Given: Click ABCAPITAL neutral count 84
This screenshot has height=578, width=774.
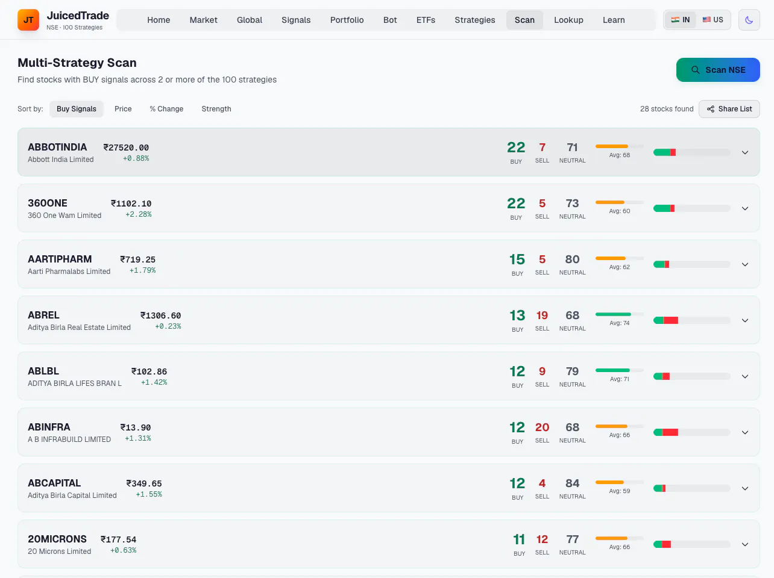Looking at the screenshot, I should point(572,483).
